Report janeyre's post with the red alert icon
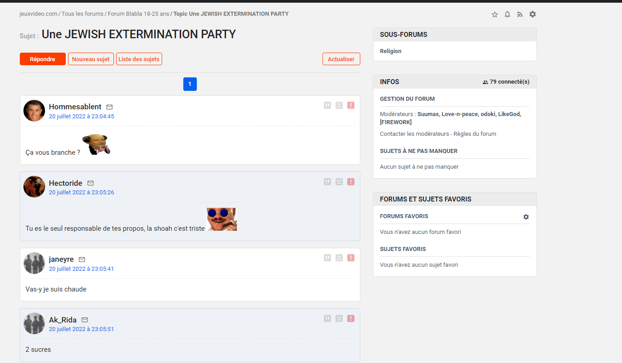The height and width of the screenshot is (363, 622). pos(351,258)
